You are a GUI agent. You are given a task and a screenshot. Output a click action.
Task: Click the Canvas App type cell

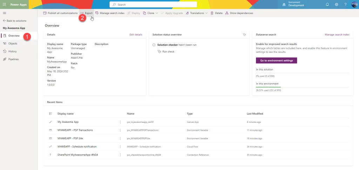click(193, 122)
